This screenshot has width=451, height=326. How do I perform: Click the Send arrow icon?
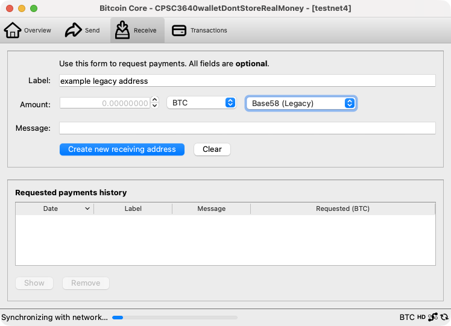pos(74,30)
